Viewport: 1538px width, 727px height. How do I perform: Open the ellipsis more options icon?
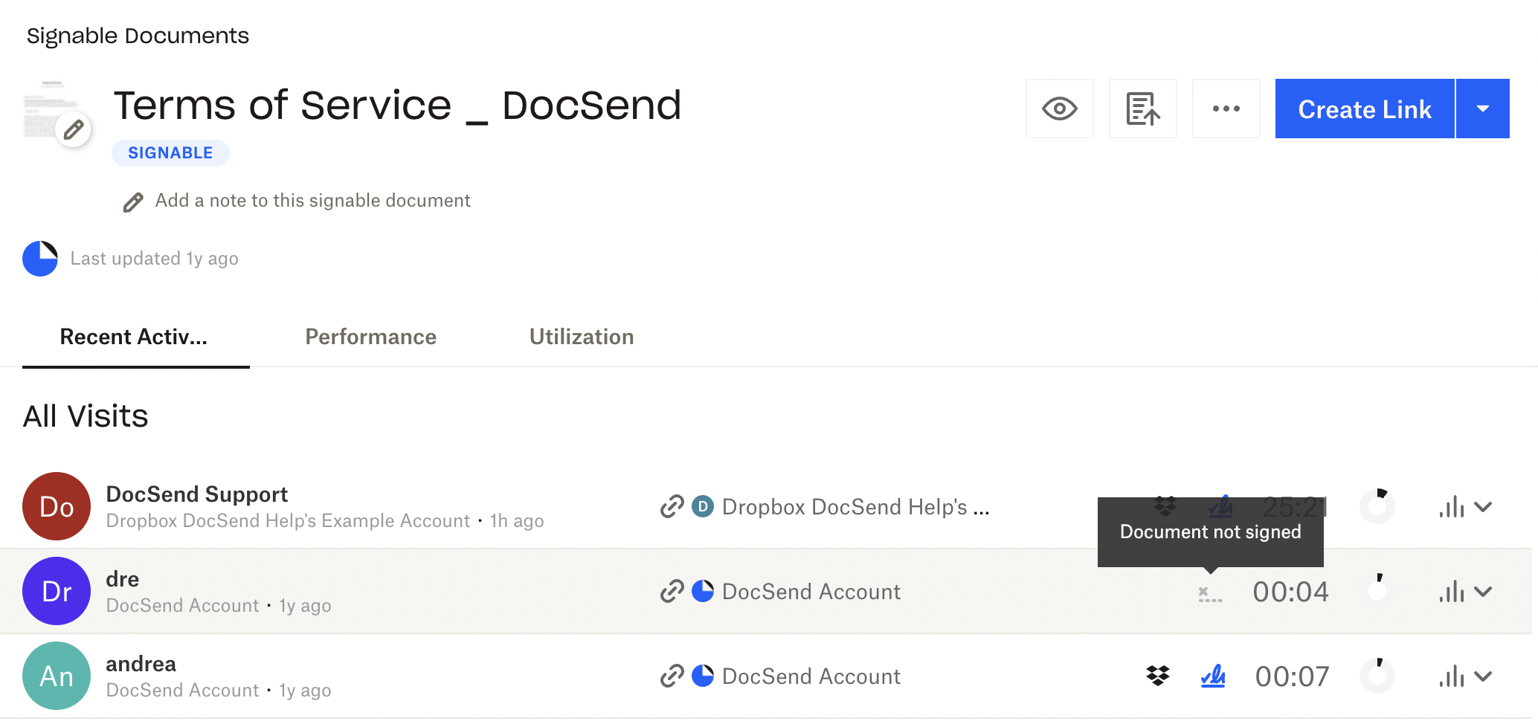point(1226,109)
